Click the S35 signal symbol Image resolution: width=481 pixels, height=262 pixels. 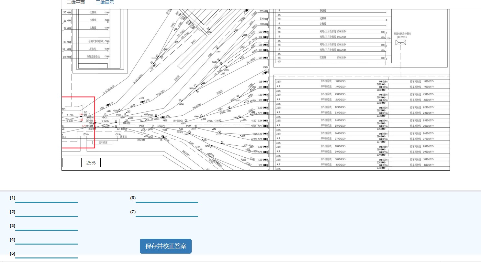(x=143, y=101)
